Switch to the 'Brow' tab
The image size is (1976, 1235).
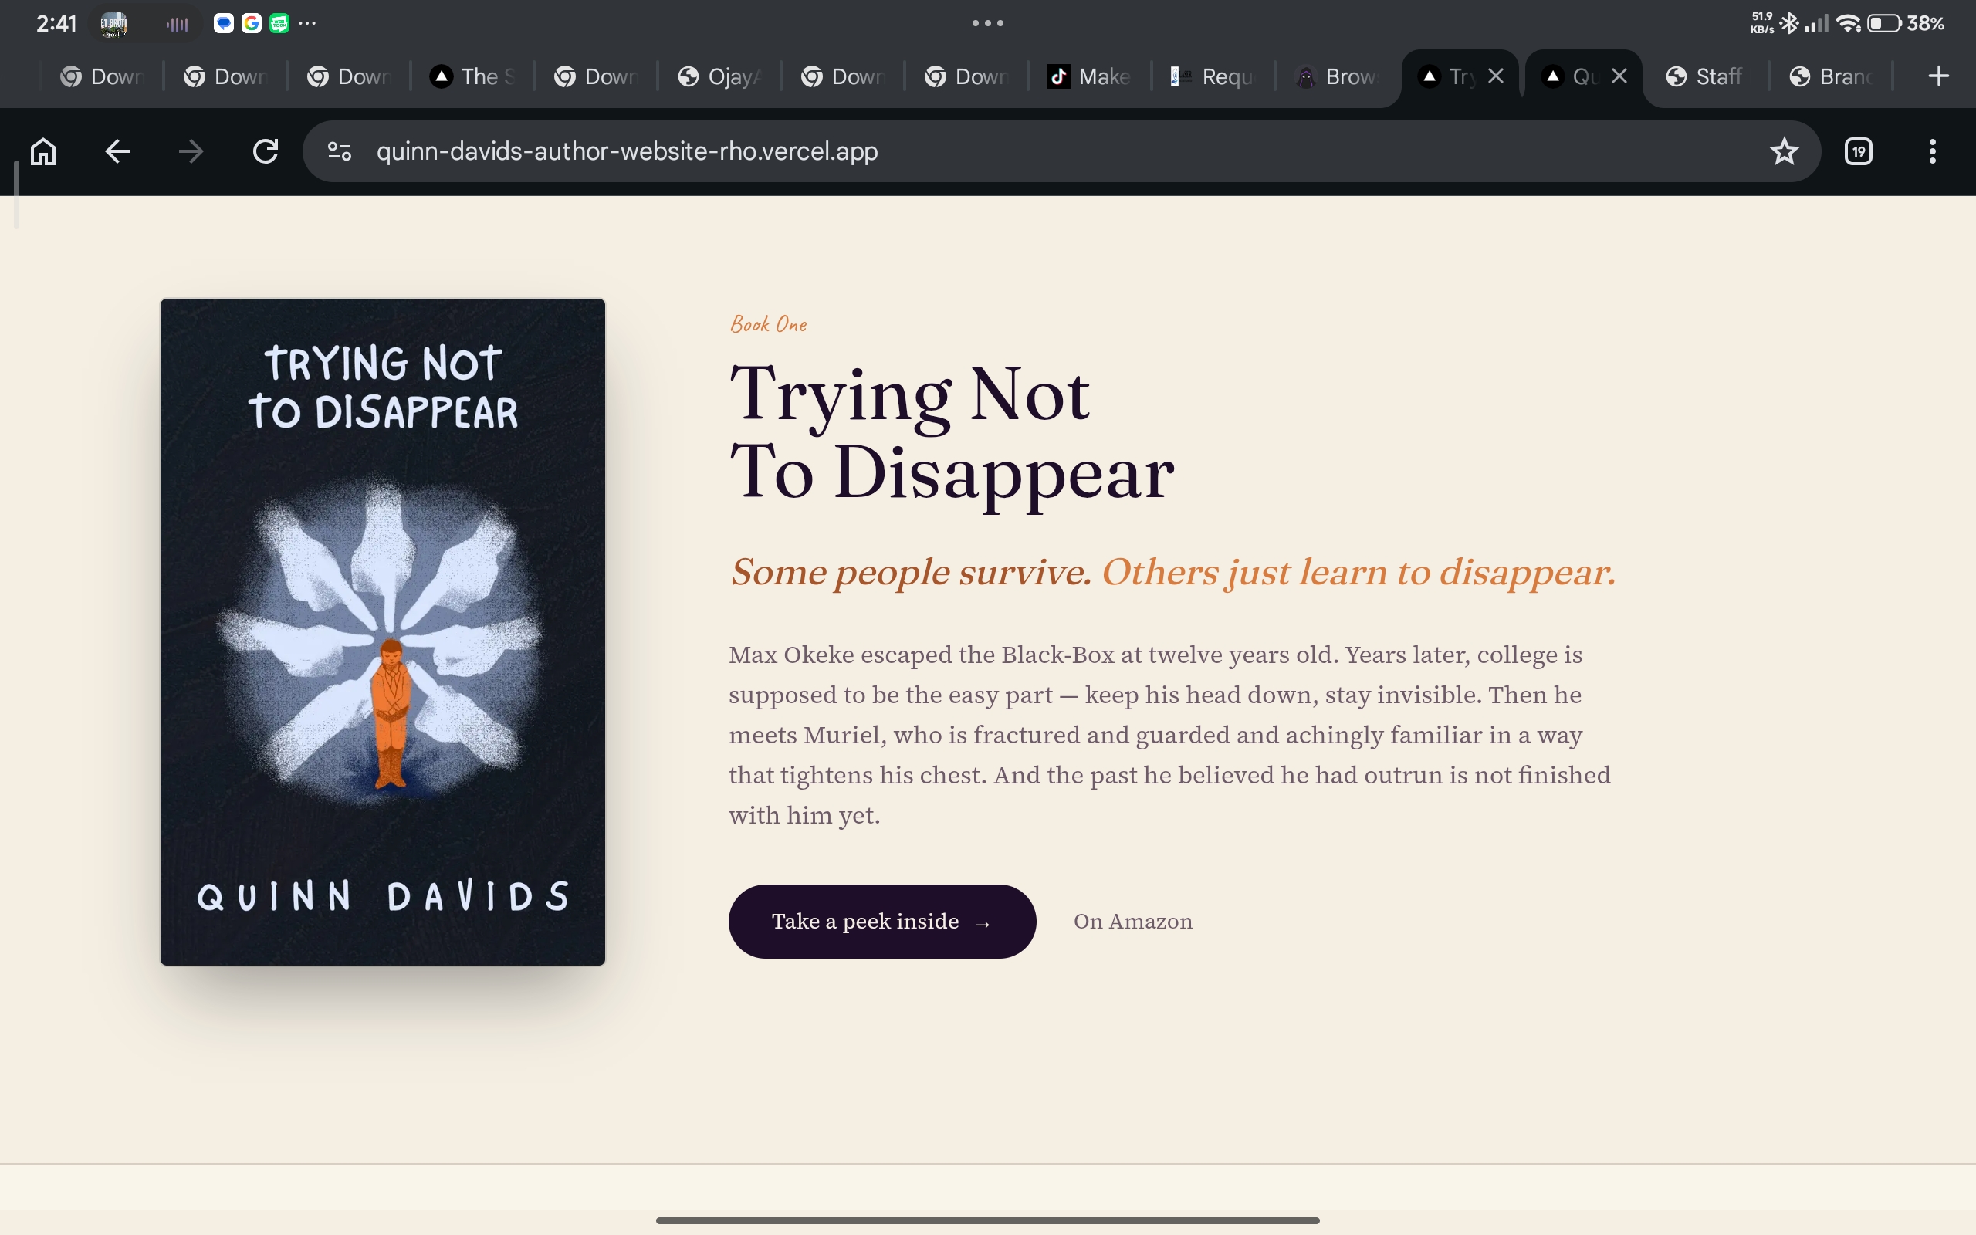(1336, 76)
